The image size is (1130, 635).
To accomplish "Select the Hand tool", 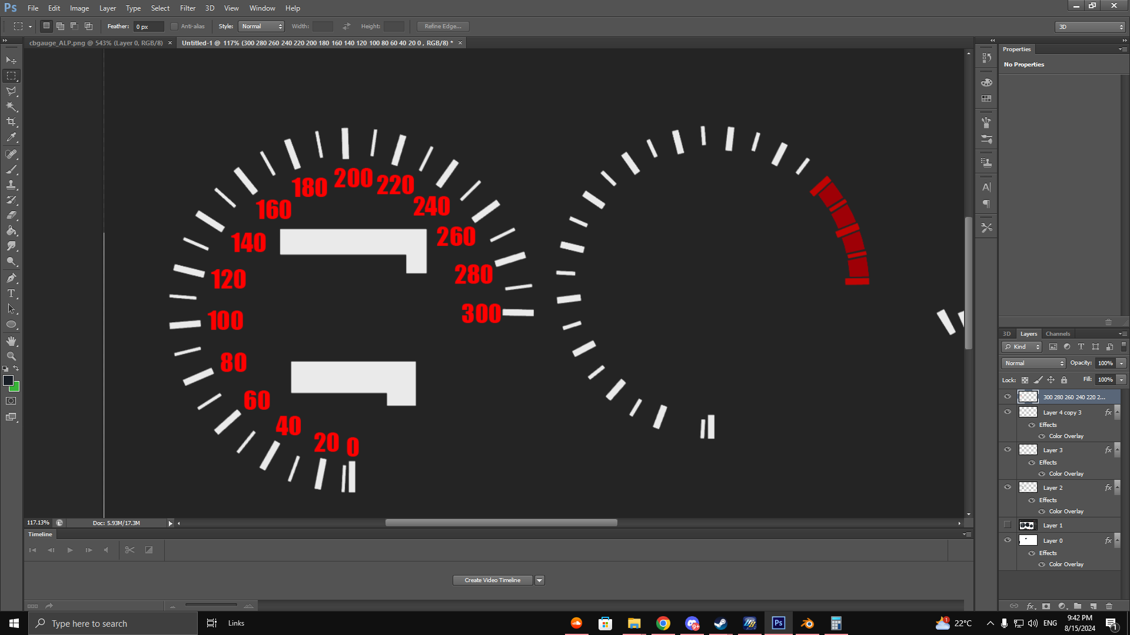I will point(11,341).
